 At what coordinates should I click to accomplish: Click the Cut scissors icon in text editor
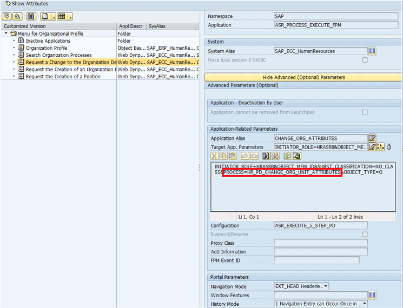click(x=214, y=156)
